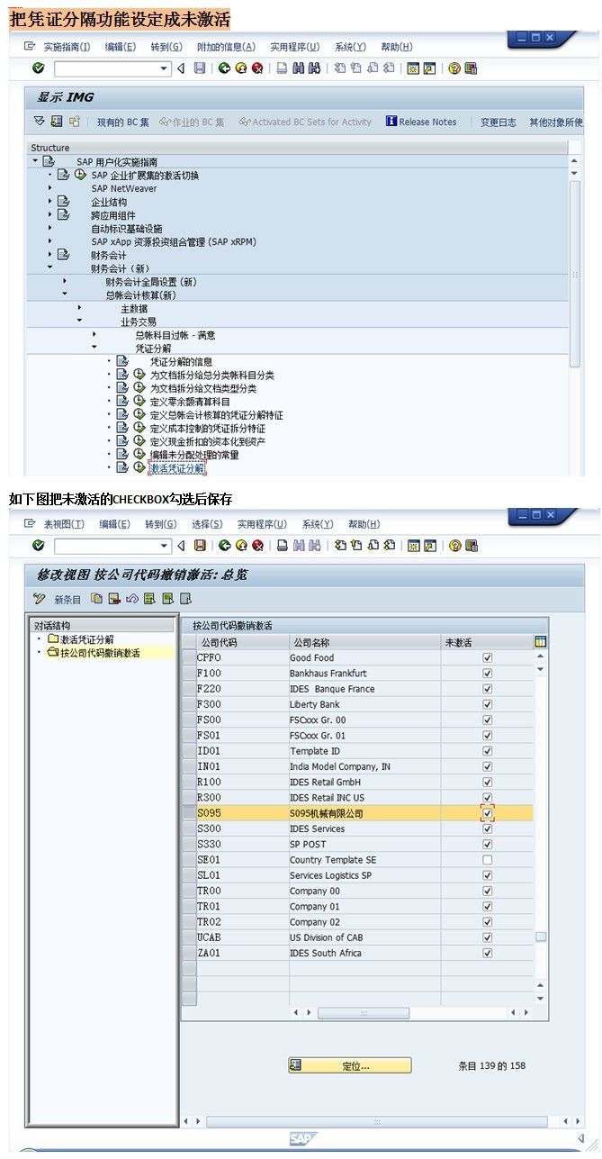
Task: Toggle 未激活 checkbox for S095机械有限公司
Action: click(488, 813)
